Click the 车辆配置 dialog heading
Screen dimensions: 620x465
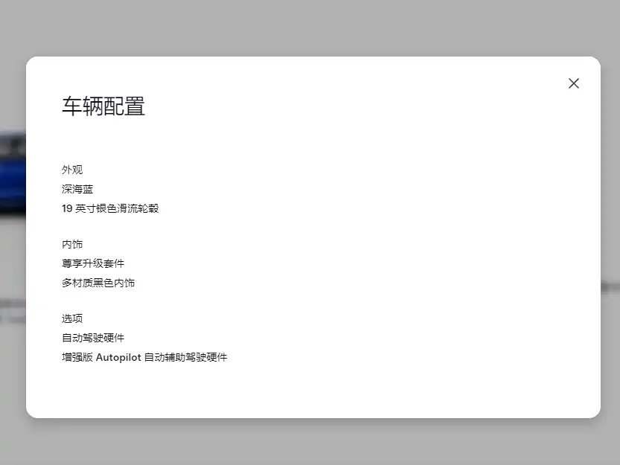pyautogui.click(x=103, y=106)
